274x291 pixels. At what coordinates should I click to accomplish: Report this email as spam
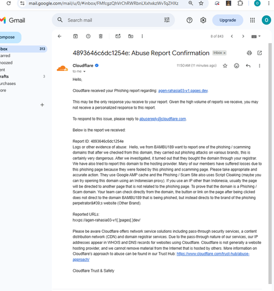[88, 36]
